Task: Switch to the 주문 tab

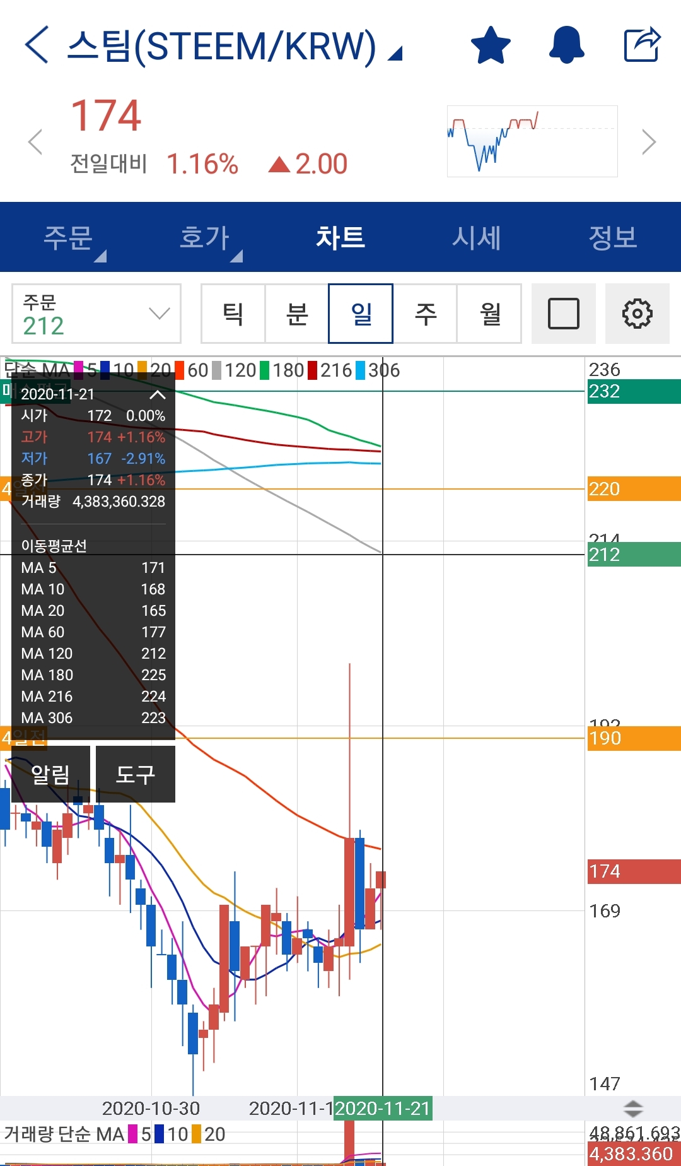Action: coord(68,238)
